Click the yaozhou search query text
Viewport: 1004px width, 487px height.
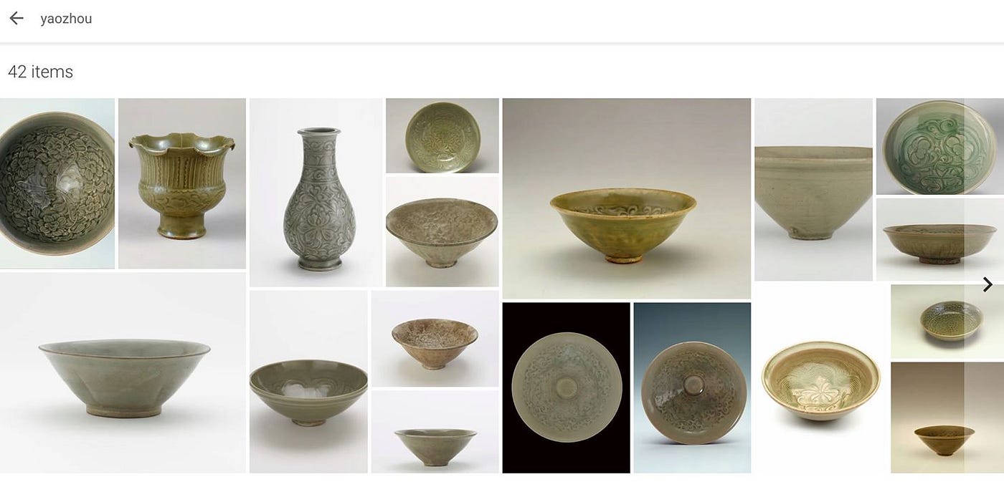[x=66, y=19]
